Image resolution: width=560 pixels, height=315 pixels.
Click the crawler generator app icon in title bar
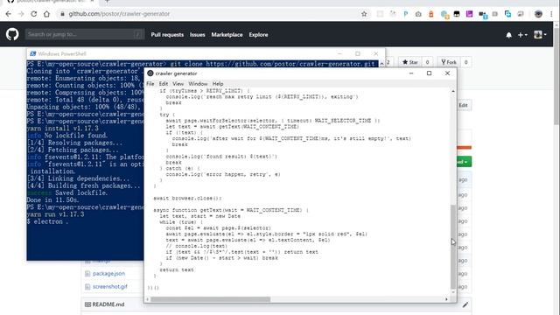click(x=150, y=73)
